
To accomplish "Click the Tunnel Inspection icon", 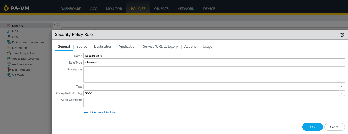I will point(8,53).
